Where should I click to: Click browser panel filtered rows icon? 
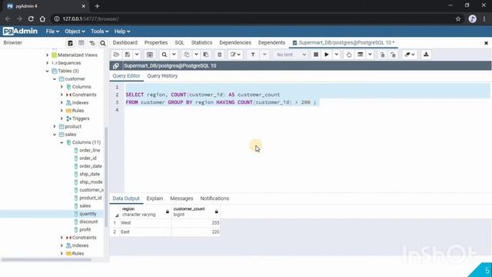tap(92, 43)
